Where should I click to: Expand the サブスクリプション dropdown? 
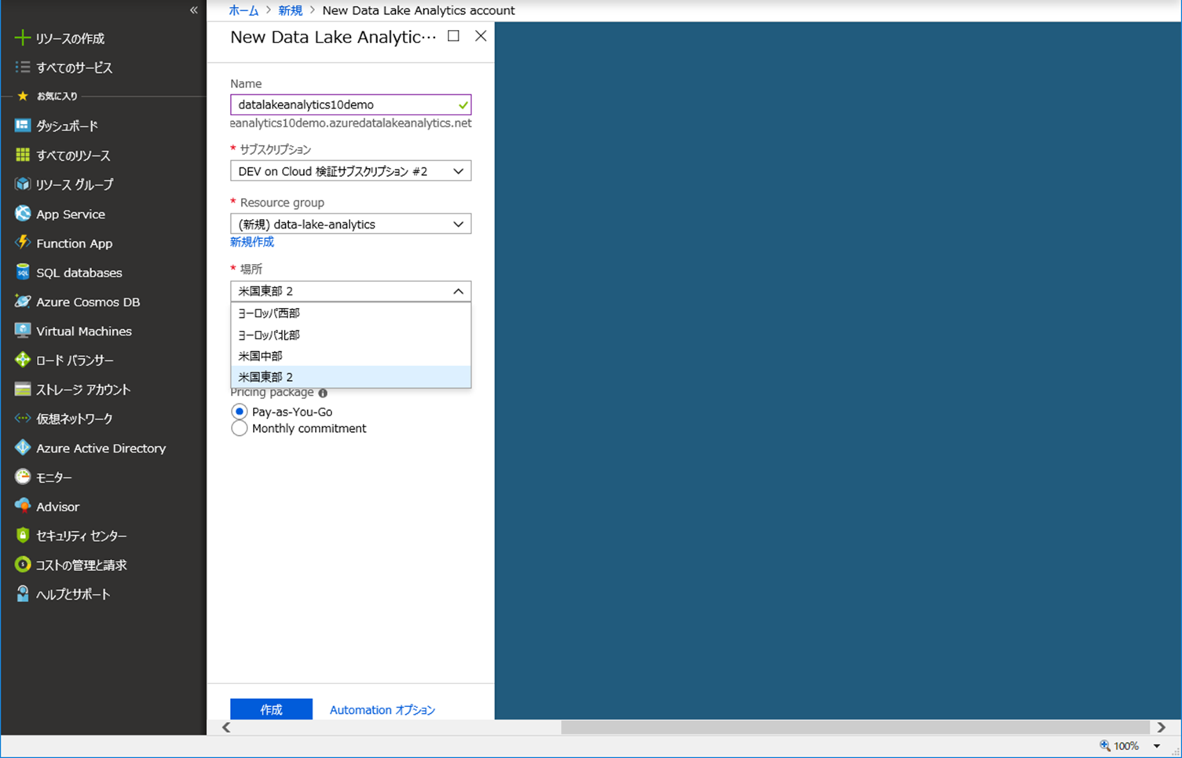(350, 171)
